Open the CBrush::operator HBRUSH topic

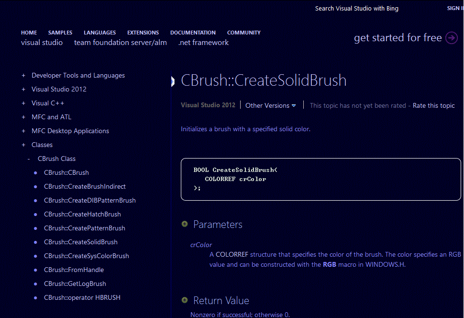click(82, 297)
